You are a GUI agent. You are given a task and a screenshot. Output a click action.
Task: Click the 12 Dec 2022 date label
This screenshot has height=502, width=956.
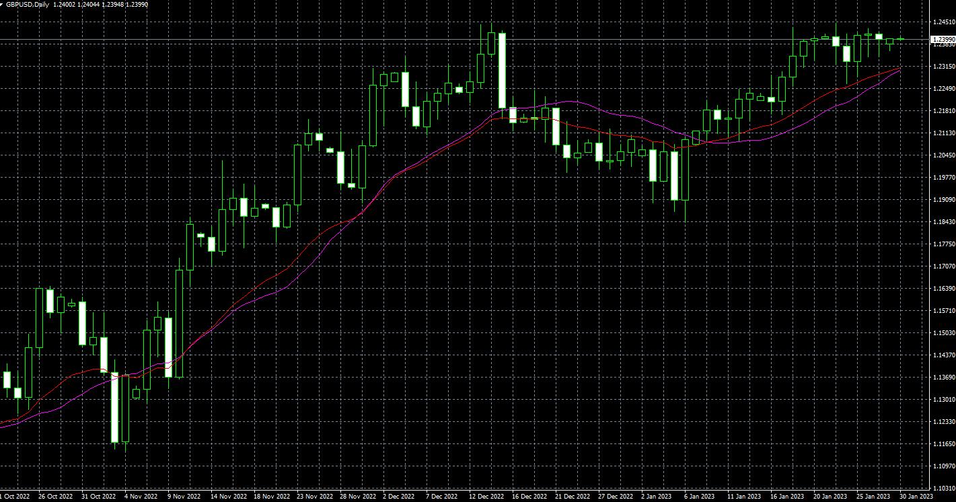[486, 497]
